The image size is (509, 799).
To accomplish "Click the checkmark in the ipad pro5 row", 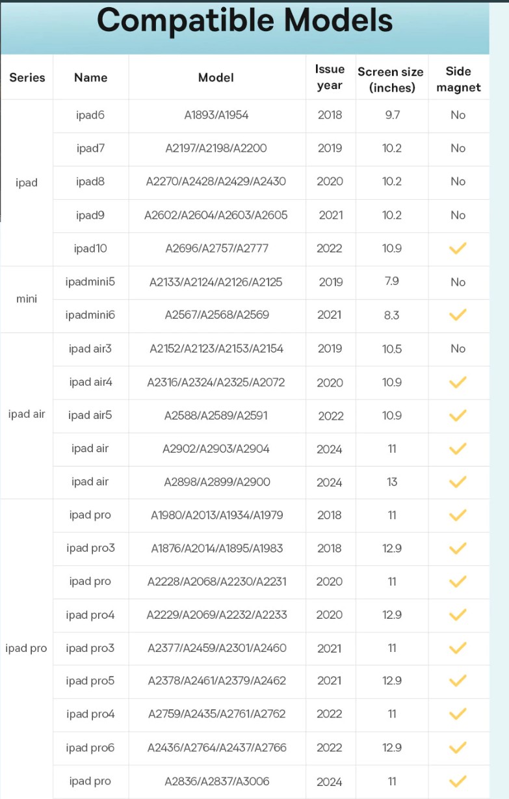I will [458, 681].
